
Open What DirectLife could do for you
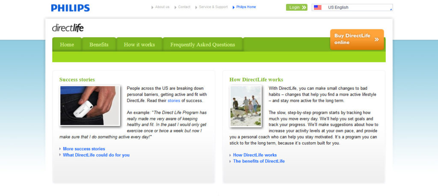tap(96, 155)
